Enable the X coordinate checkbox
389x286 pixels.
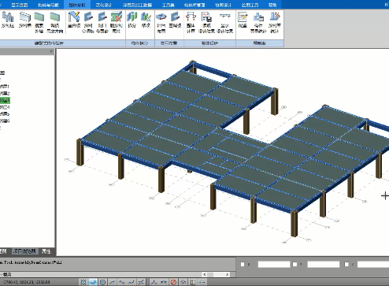(243, 264)
